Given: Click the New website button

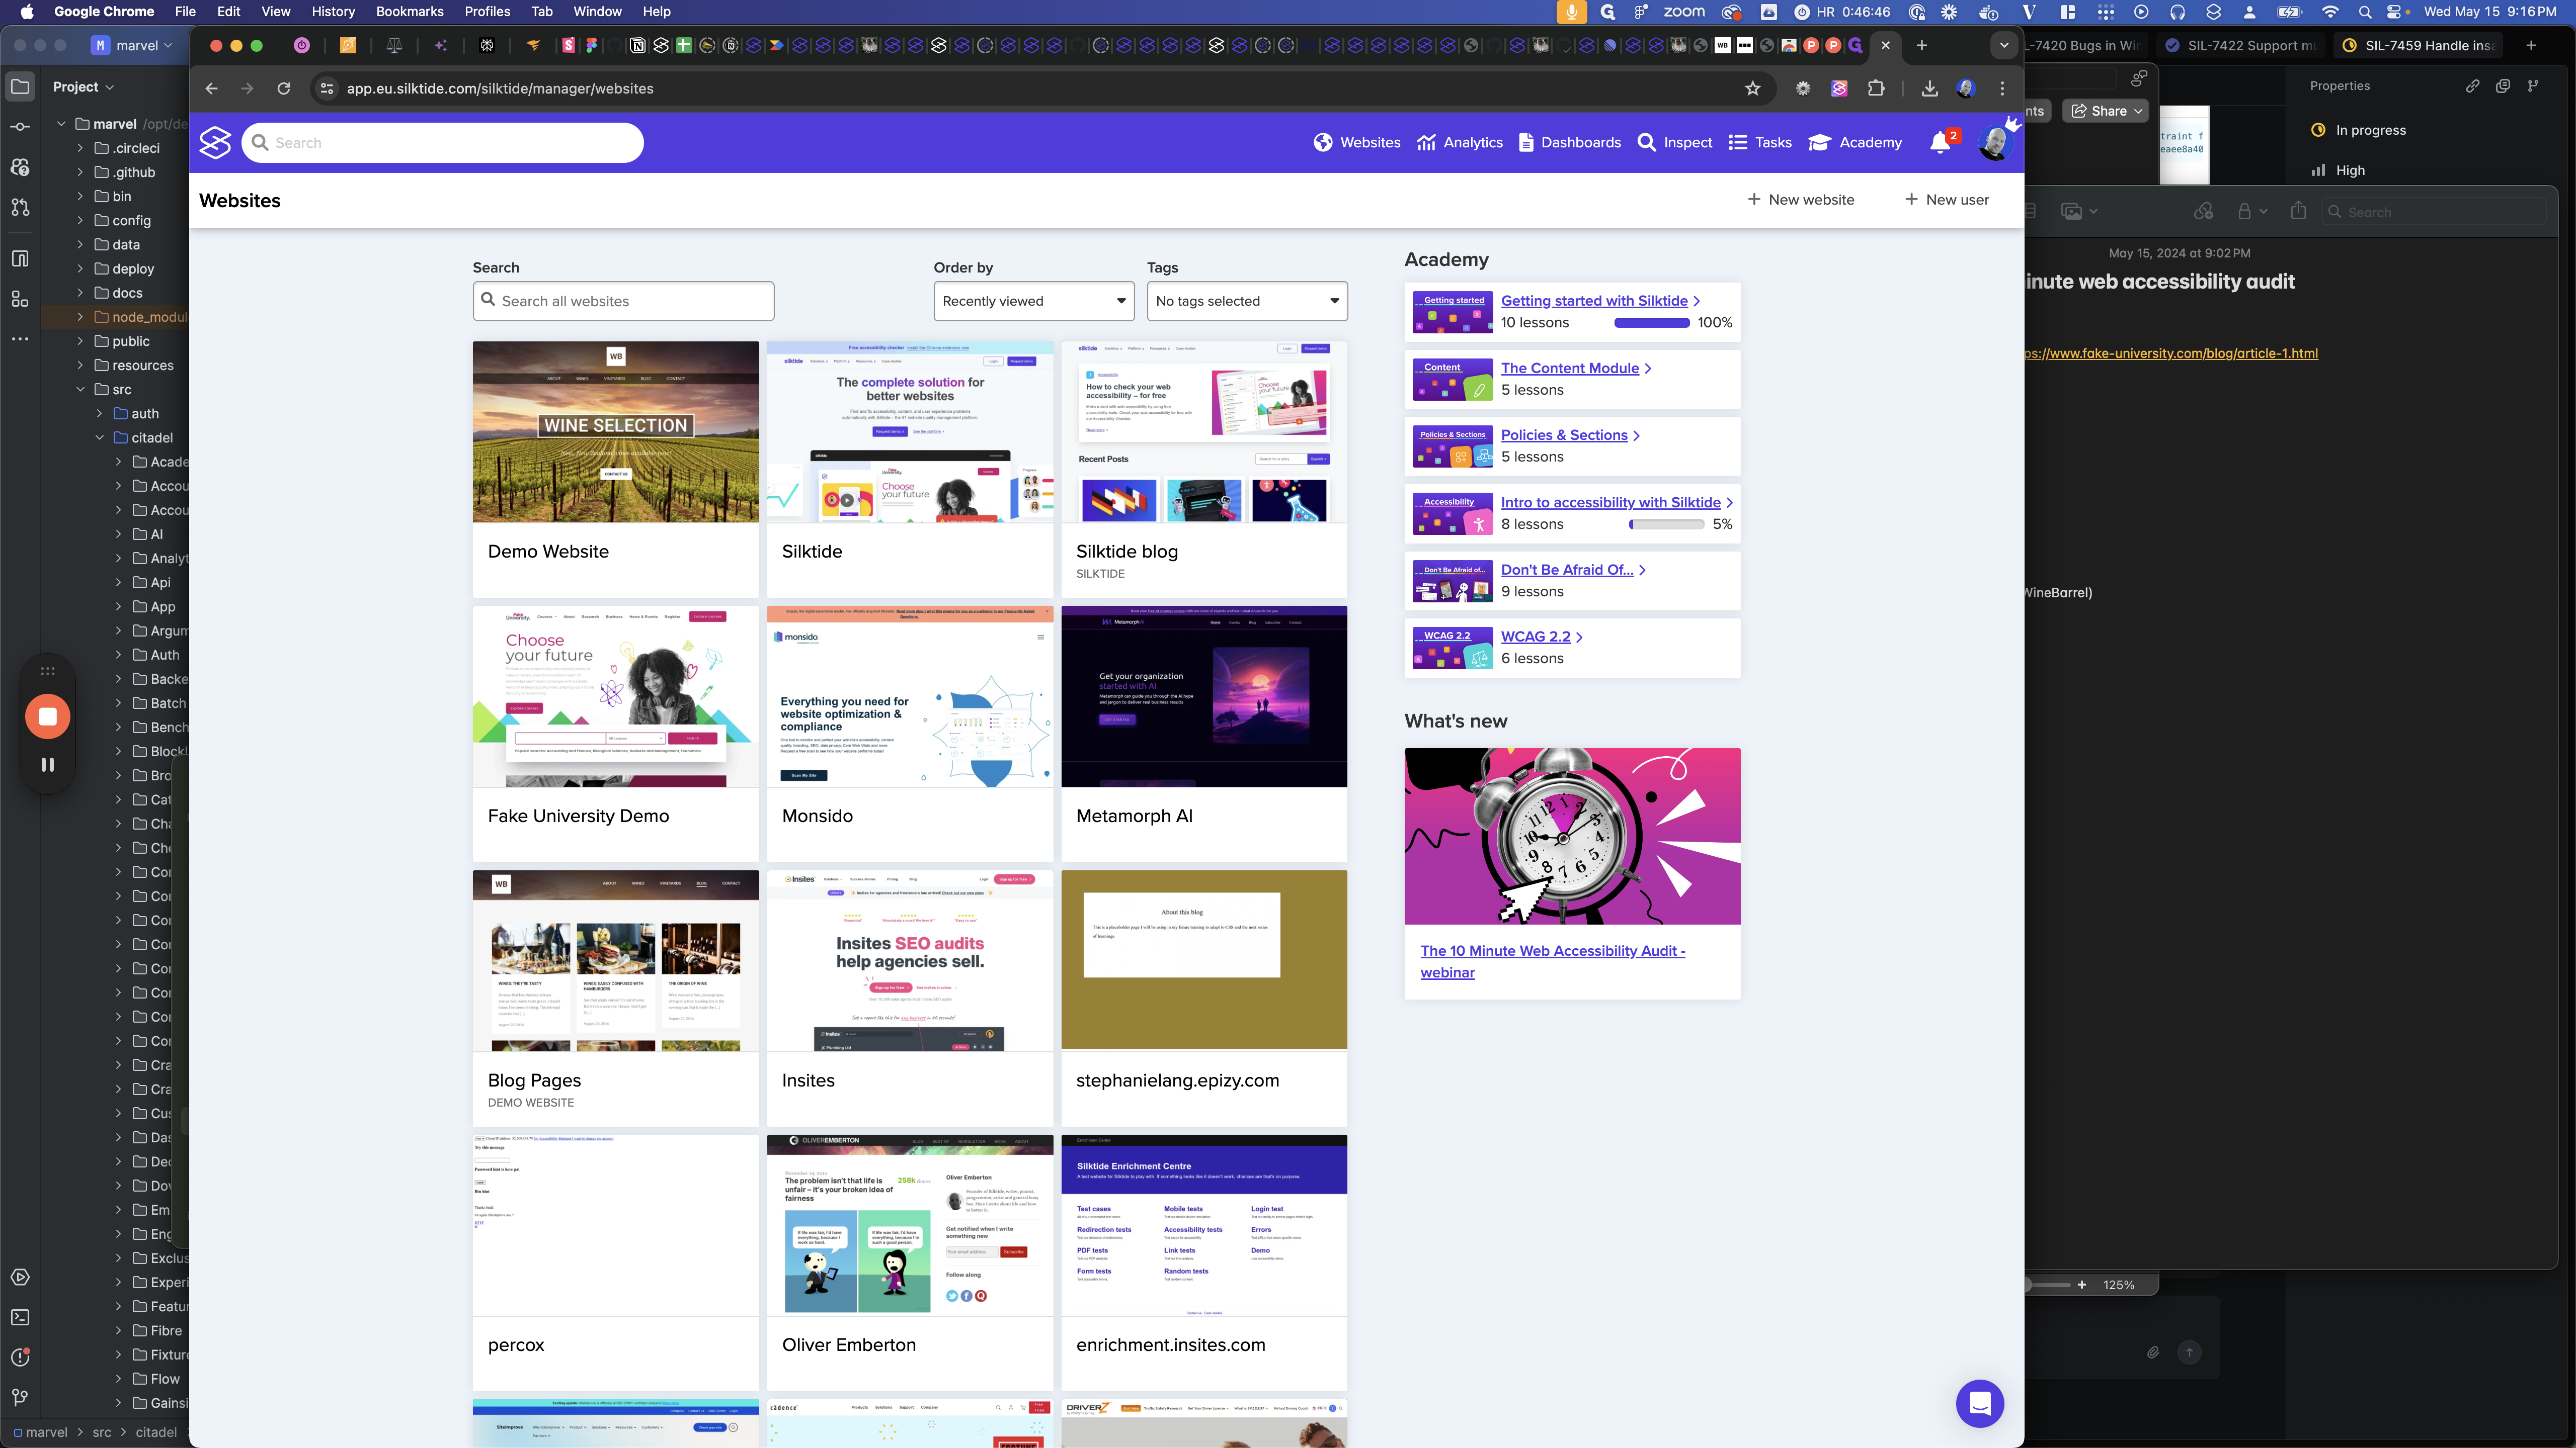Looking at the screenshot, I should coord(1800,200).
